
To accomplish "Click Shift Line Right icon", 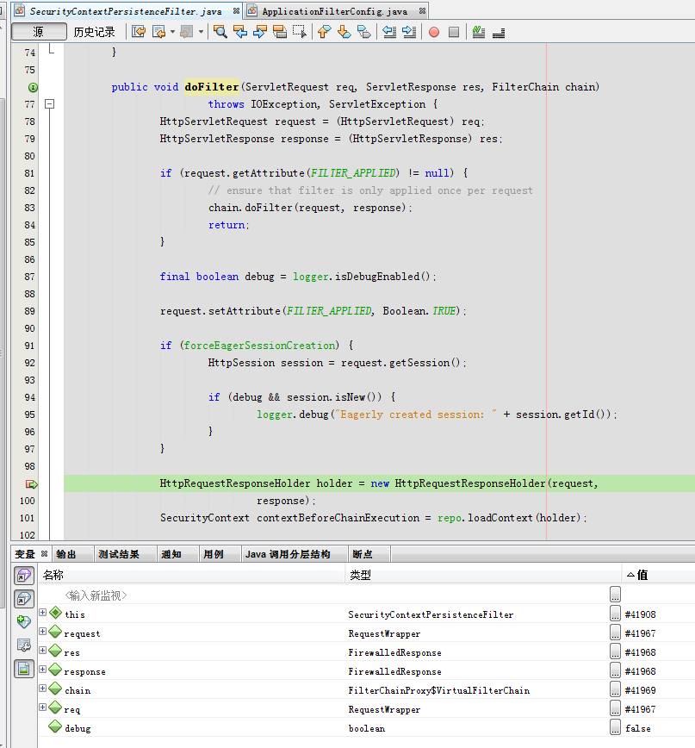I will click(409, 32).
